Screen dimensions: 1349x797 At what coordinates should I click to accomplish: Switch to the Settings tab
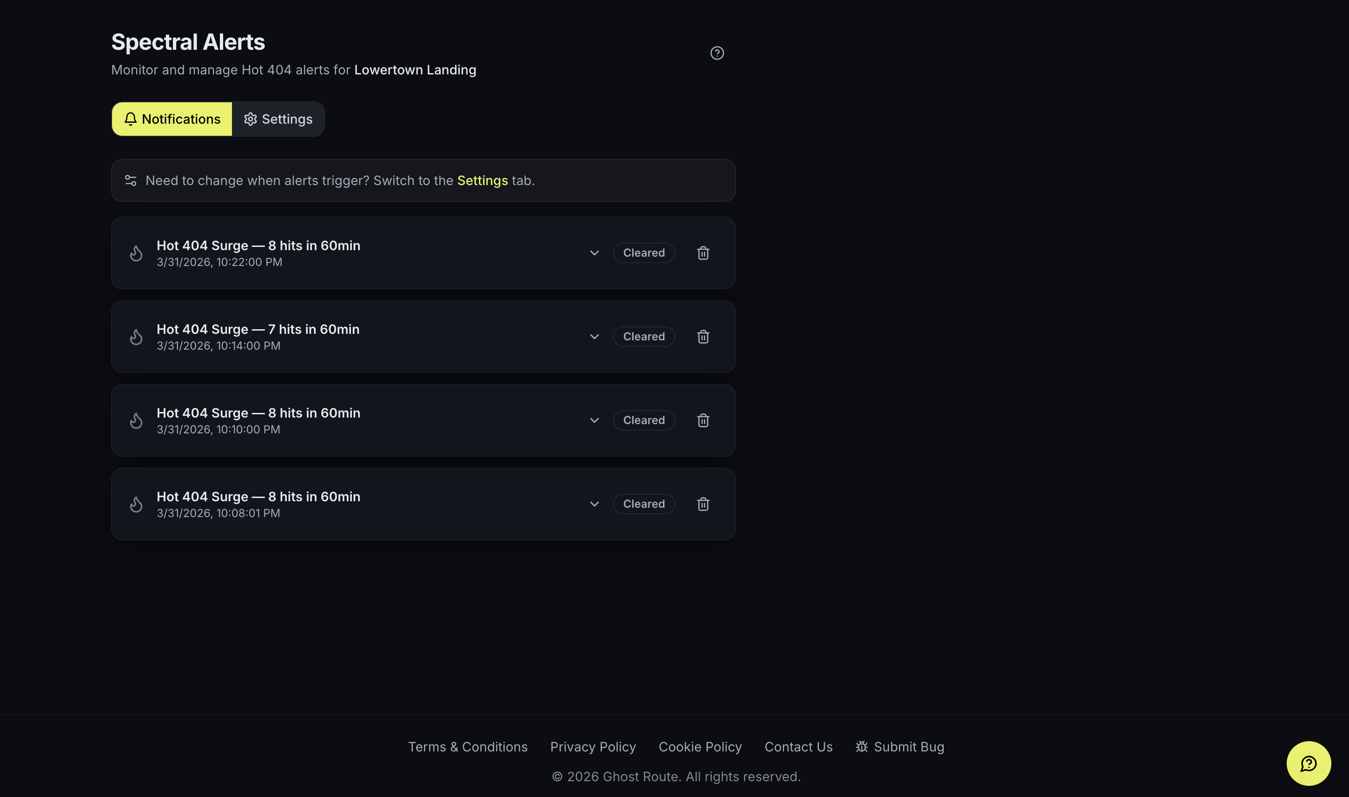pos(278,119)
